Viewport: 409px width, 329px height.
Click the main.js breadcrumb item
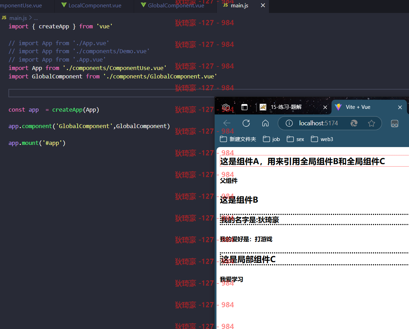pyautogui.click(x=18, y=18)
